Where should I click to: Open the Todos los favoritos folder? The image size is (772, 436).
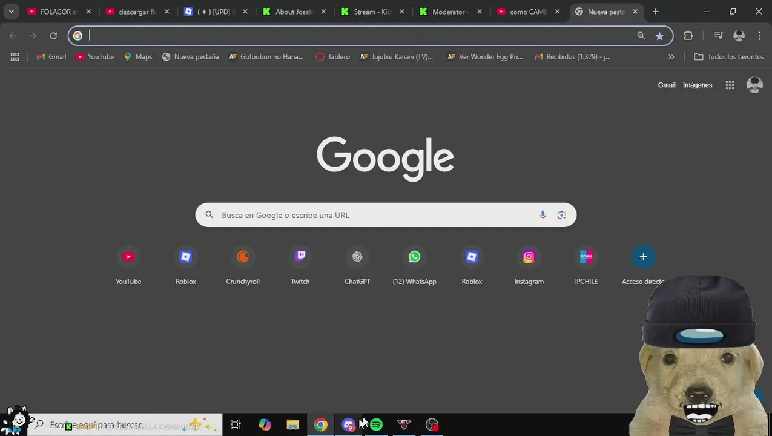click(729, 56)
